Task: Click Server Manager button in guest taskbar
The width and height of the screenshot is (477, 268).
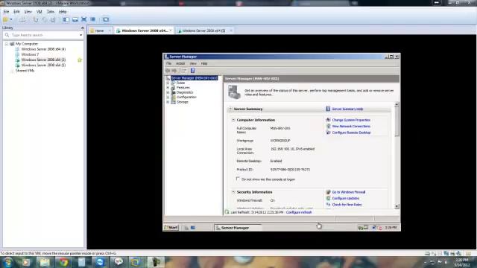Action: pos(238,228)
